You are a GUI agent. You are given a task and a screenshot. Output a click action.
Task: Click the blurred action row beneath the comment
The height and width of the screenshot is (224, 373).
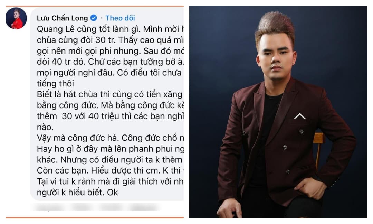(x=95, y=207)
